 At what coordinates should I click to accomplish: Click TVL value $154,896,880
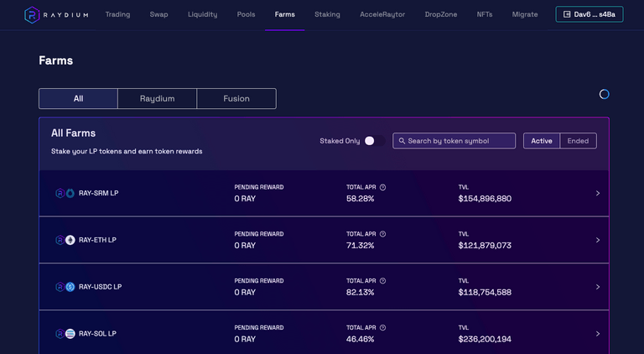[485, 199]
